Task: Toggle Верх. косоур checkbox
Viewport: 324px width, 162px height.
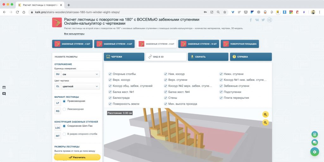Action: pos(110,80)
